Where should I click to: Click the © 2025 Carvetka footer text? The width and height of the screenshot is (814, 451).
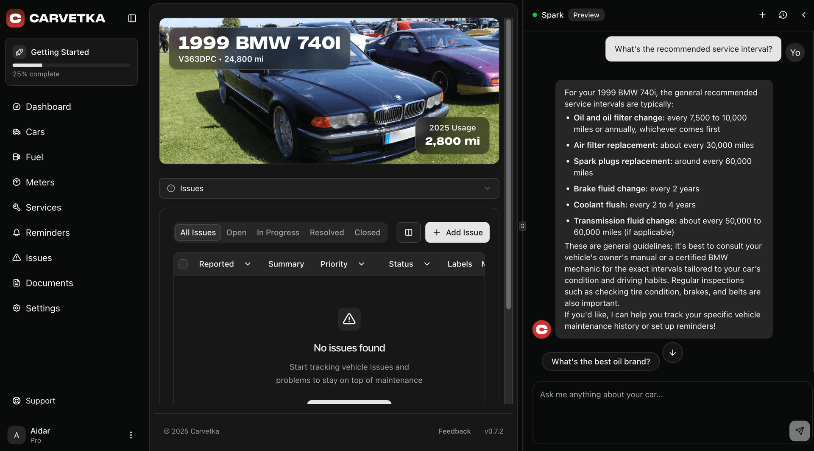pyautogui.click(x=192, y=431)
